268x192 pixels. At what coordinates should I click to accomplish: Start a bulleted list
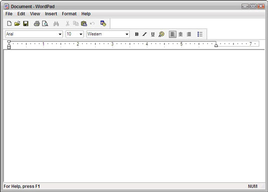(200, 34)
